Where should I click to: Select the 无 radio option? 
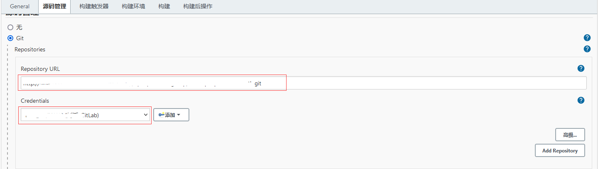click(x=11, y=27)
